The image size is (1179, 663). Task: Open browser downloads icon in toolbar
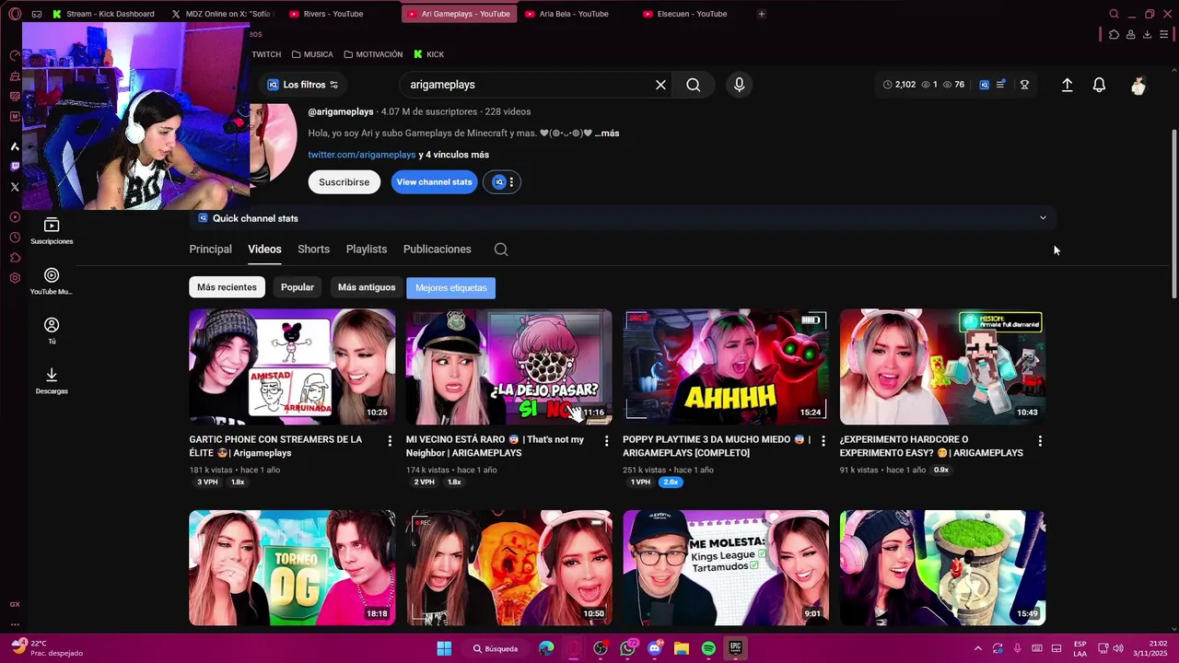click(x=1147, y=34)
